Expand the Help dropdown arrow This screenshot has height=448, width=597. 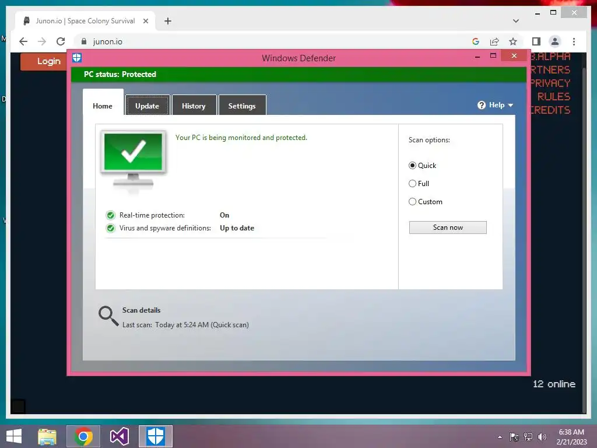[x=511, y=105]
